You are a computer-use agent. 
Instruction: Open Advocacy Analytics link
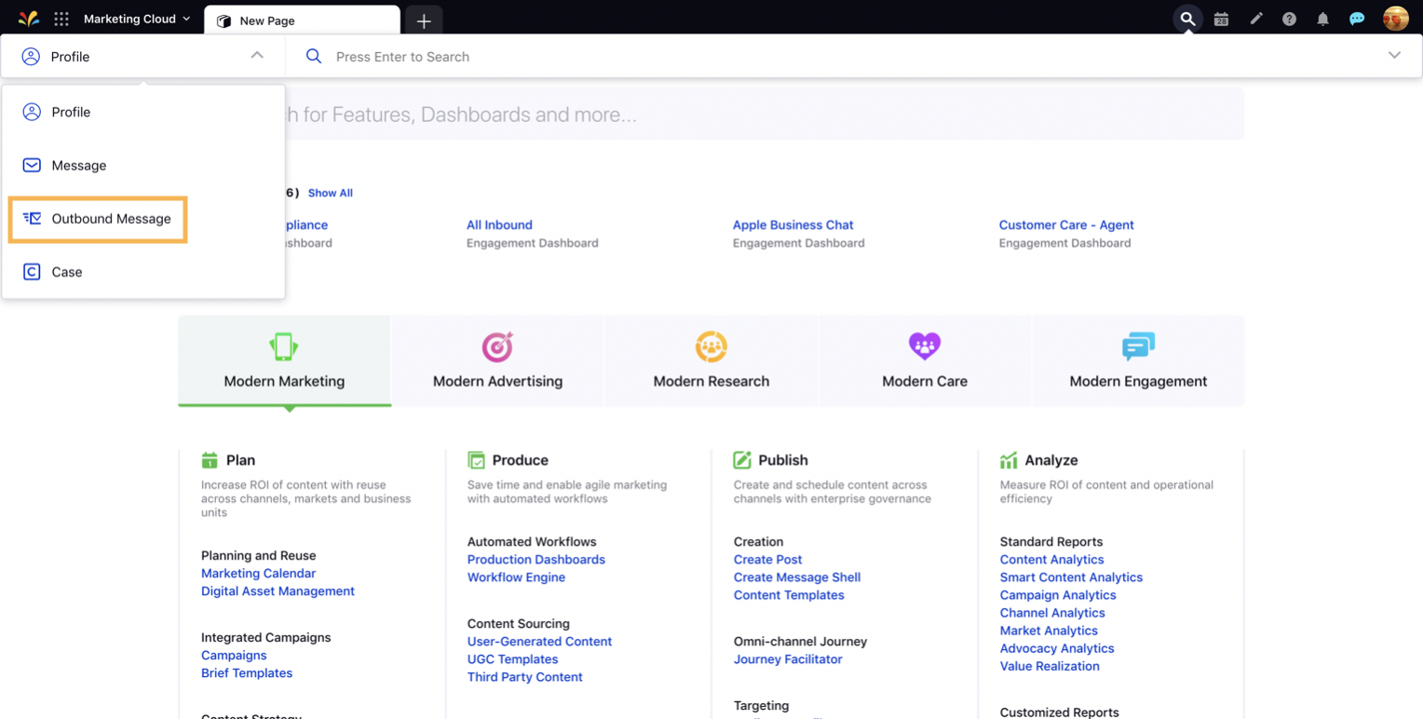(x=1057, y=648)
